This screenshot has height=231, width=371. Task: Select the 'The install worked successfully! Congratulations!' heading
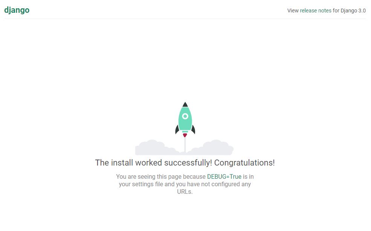click(x=185, y=163)
